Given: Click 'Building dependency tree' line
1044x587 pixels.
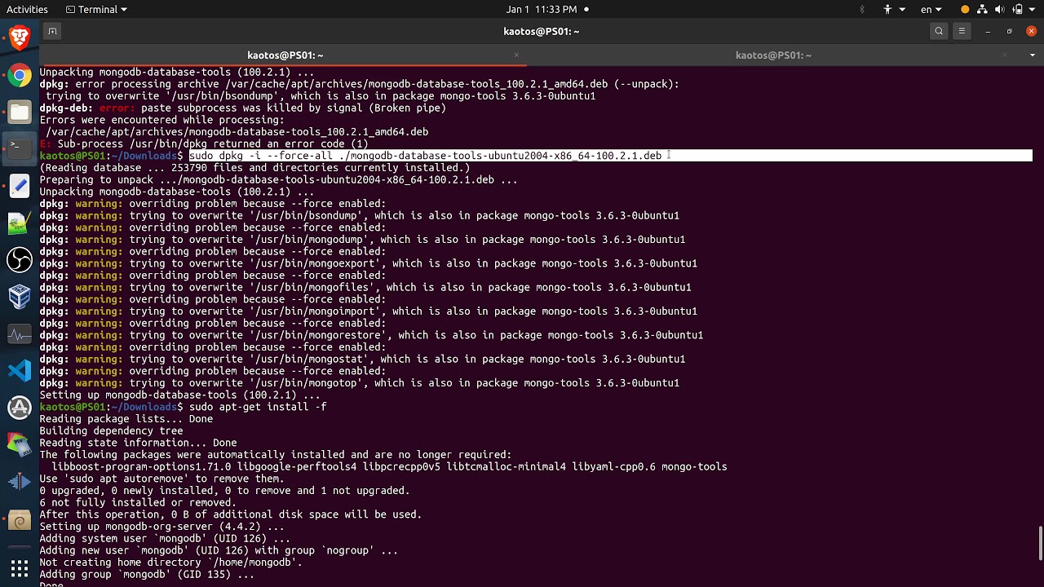Looking at the screenshot, I should point(112,430).
